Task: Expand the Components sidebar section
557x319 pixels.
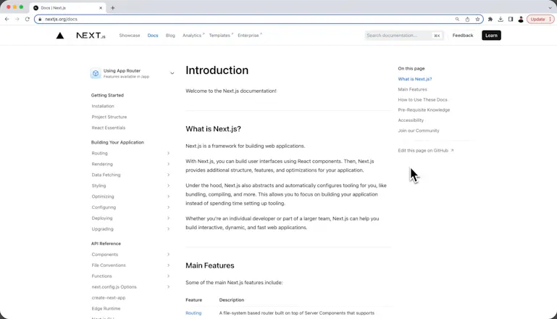Action: [168, 254]
